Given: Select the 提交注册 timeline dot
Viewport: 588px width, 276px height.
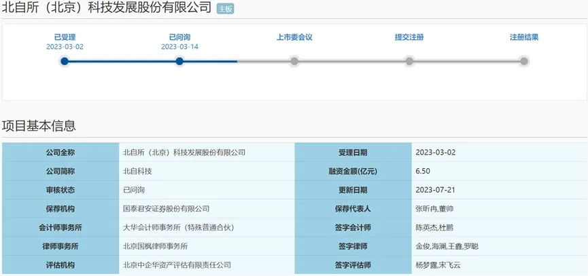Looking at the screenshot, I should (x=409, y=61).
